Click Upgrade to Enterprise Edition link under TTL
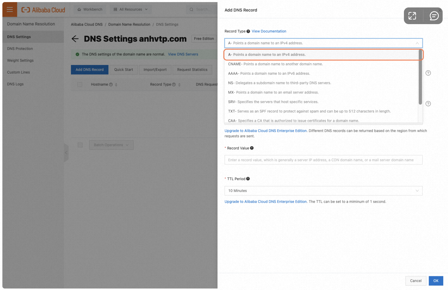 [266, 202]
